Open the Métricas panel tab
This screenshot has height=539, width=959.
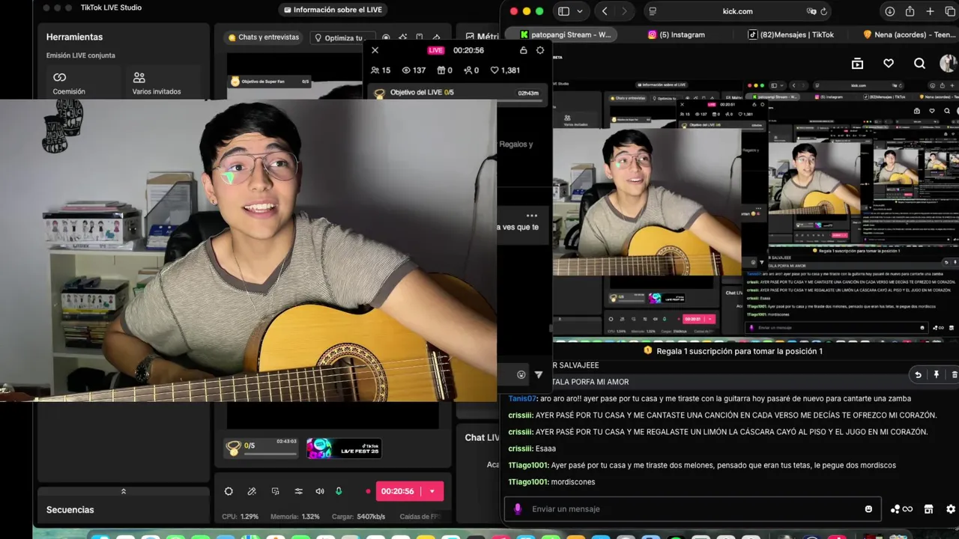(482, 36)
